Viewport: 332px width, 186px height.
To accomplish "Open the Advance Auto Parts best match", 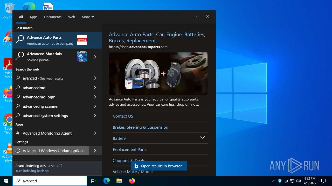I will click(57, 40).
